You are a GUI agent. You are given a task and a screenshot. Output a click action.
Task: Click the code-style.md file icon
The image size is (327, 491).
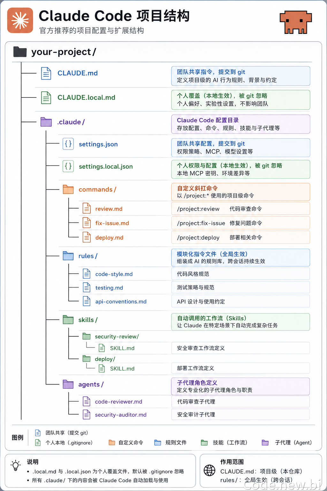[87, 274]
